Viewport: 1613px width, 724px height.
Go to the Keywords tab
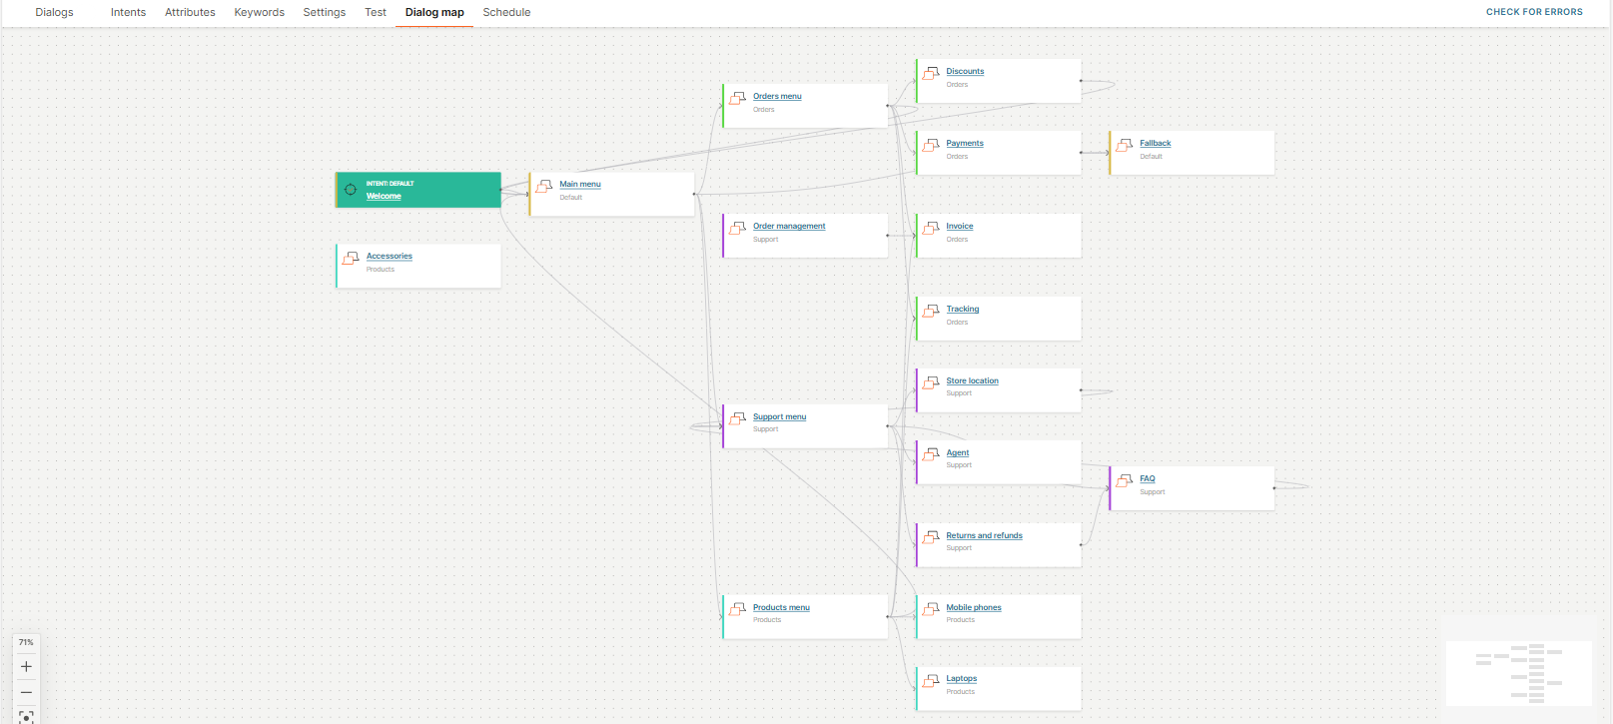coord(259,12)
